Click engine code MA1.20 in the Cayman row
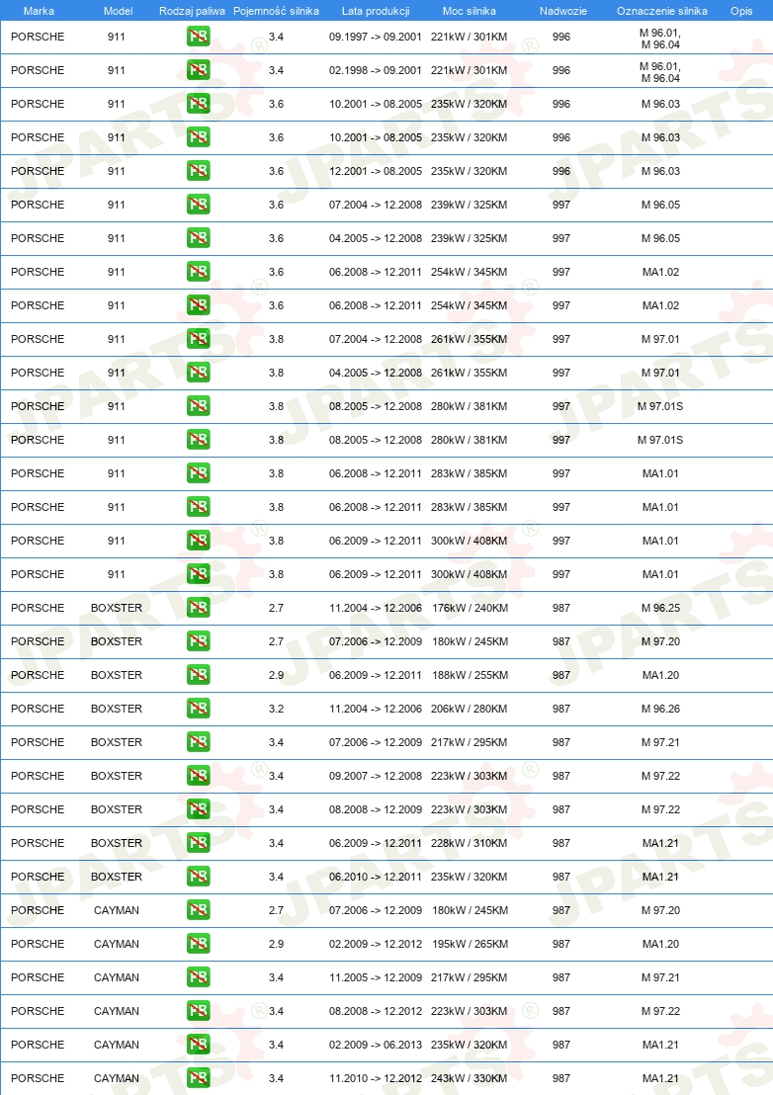Viewport: 773px width, 1095px height. [x=660, y=944]
